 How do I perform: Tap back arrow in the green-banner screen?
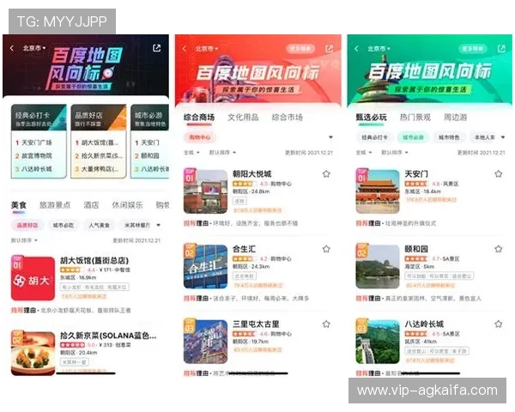tap(356, 49)
